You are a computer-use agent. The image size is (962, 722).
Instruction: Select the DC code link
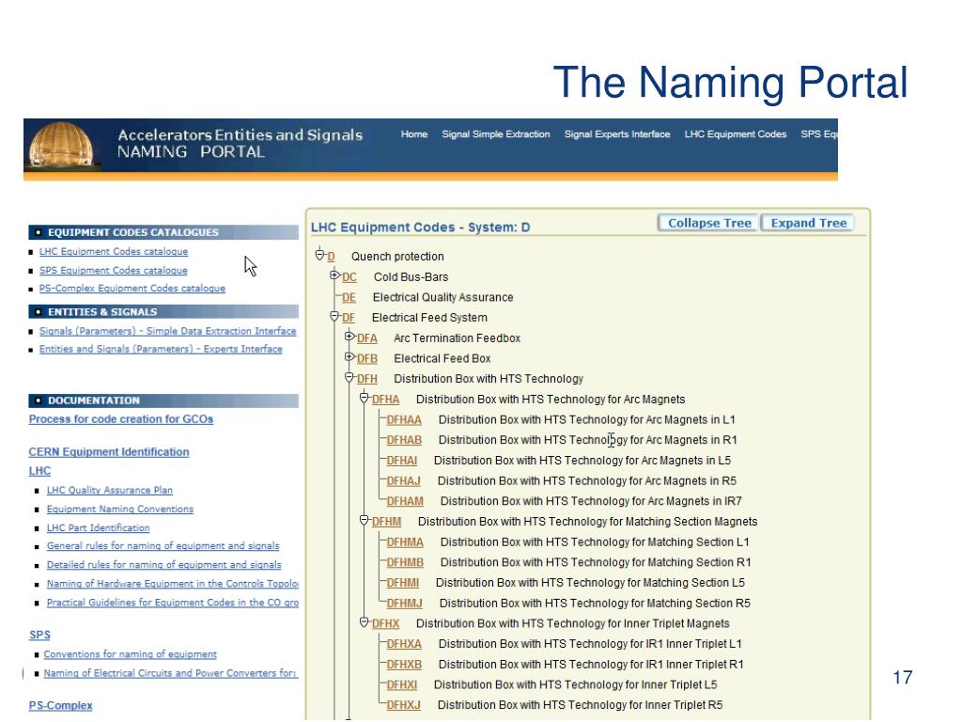click(349, 277)
